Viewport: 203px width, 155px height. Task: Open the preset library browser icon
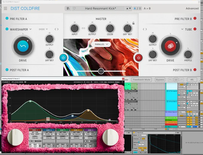(68, 8)
